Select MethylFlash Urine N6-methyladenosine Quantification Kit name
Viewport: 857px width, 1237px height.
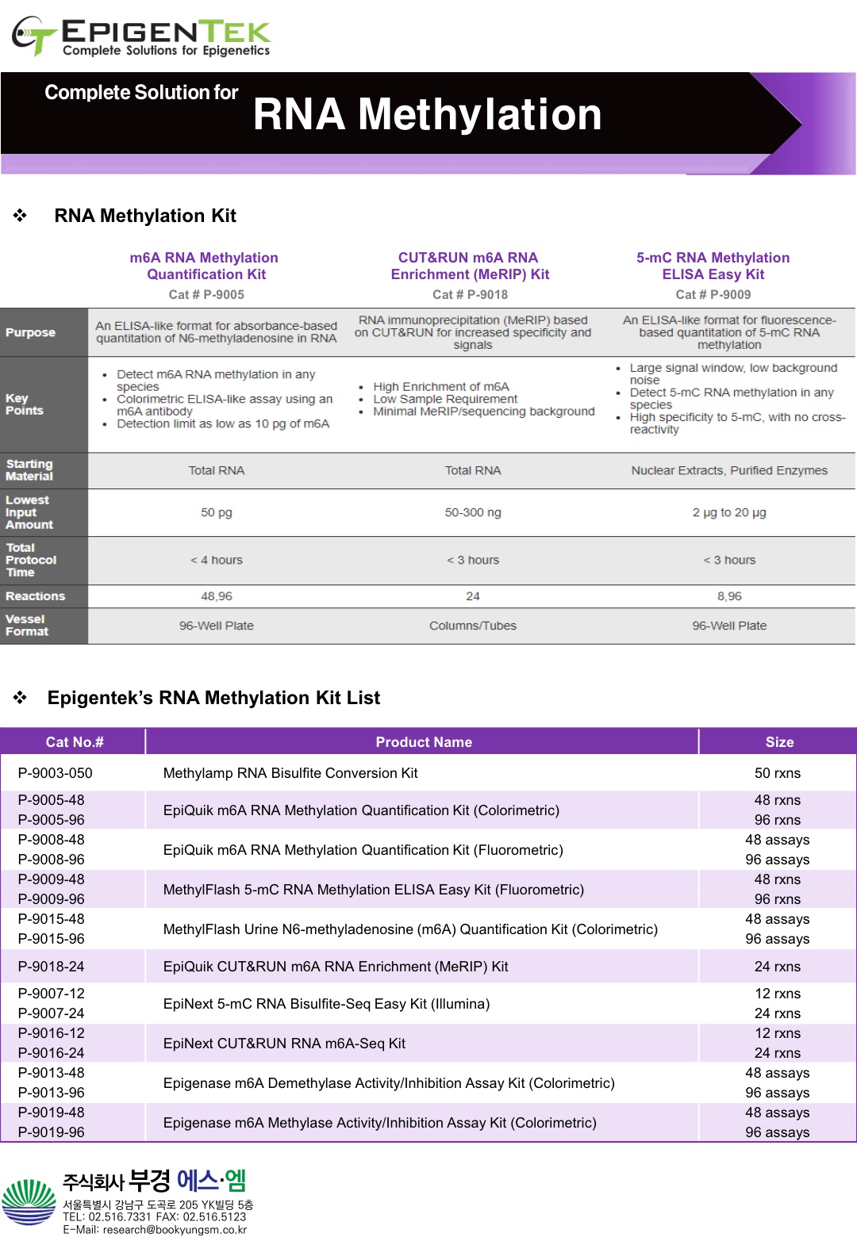tap(410, 929)
